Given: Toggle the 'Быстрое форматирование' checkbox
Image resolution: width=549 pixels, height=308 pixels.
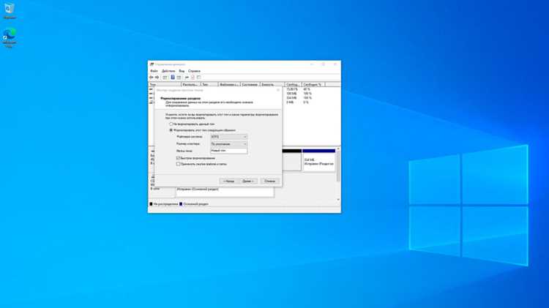Looking at the screenshot, I should 178,158.
